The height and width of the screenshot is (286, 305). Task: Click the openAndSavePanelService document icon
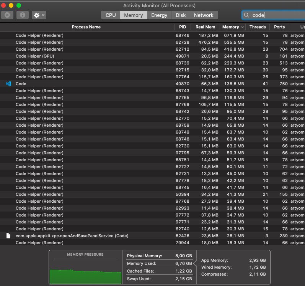pos(8,236)
